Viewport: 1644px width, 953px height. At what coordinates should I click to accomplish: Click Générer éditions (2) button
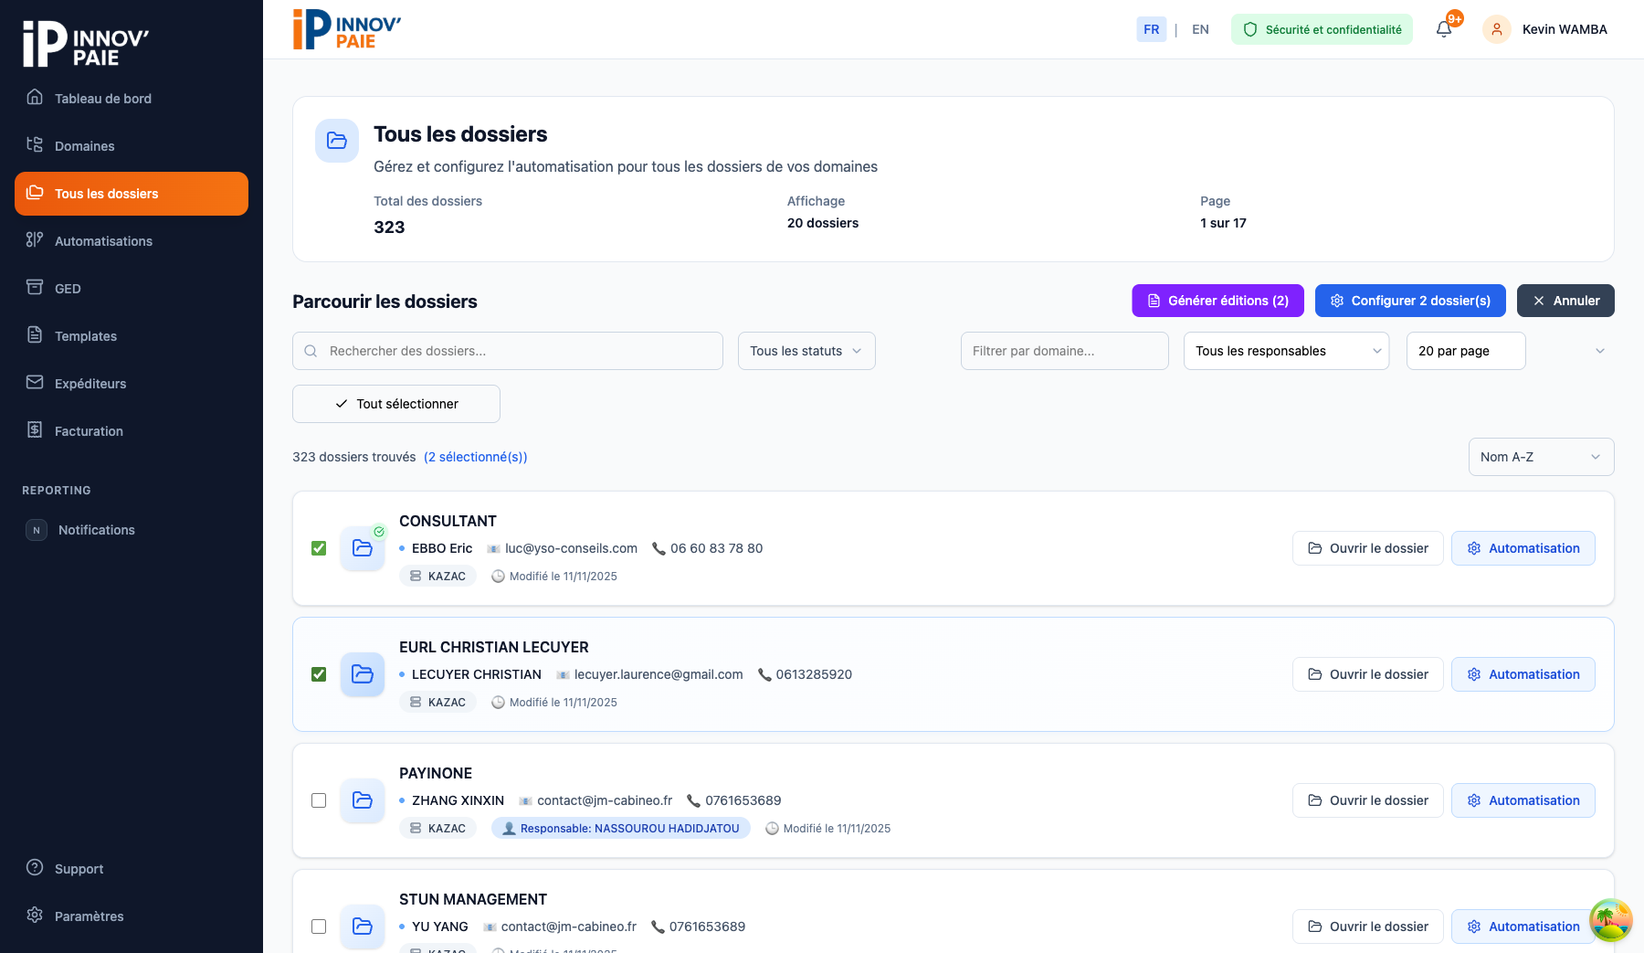click(x=1217, y=300)
